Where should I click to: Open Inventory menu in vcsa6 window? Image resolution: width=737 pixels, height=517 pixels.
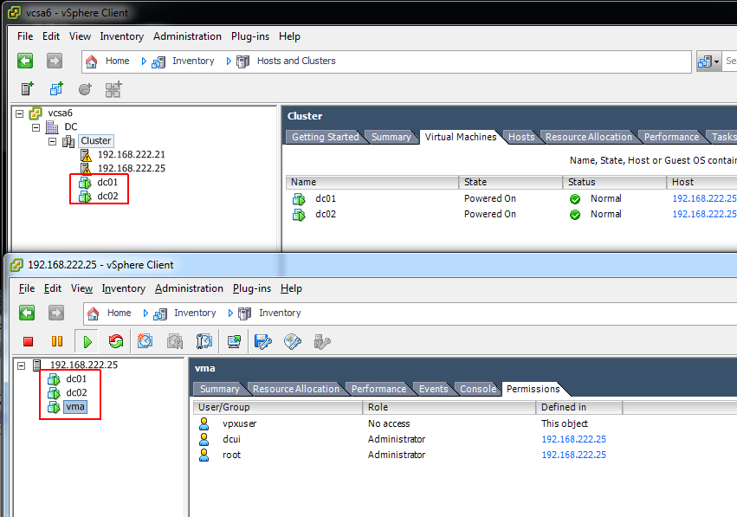122,36
